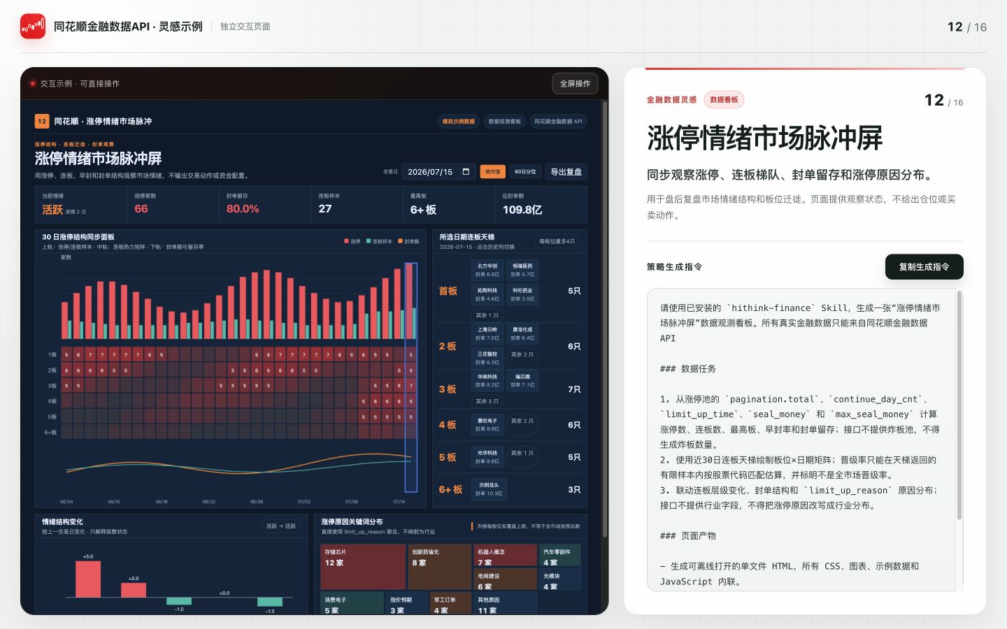Click the 创新药催化 8 家 treemap tile
The image size is (1007, 629).
[440, 567]
